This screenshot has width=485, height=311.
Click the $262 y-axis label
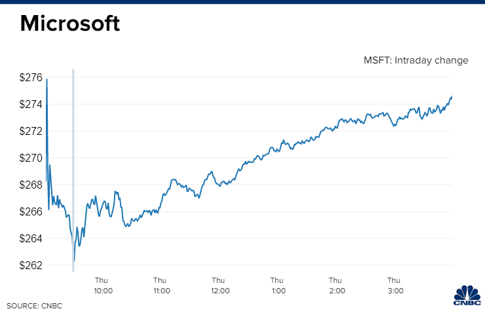coord(31,265)
